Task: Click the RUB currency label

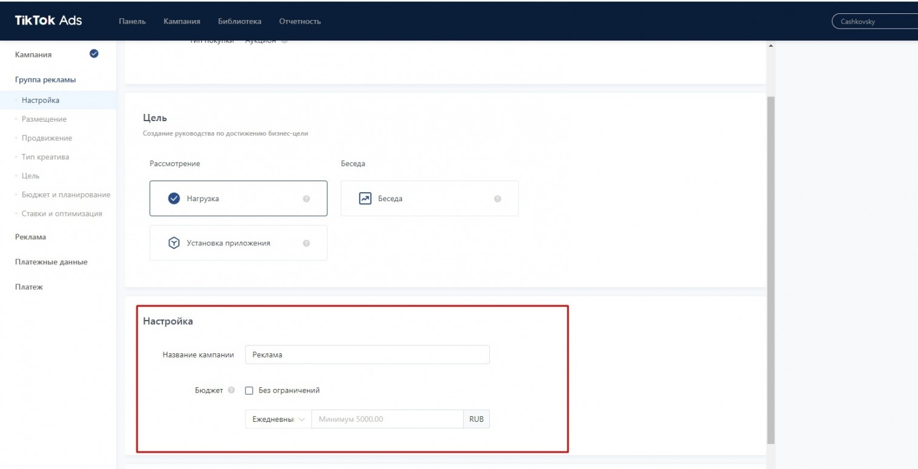Action: point(477,419)
